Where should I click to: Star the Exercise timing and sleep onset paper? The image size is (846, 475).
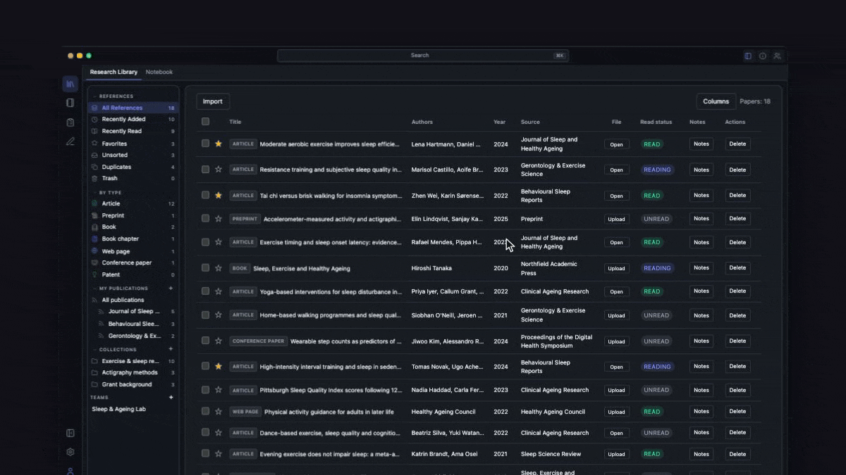click(x=219, y=242)
